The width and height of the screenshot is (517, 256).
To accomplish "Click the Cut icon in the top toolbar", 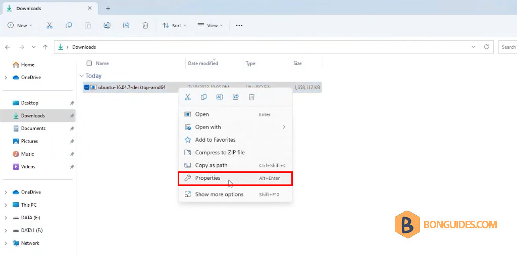I will point(49,25).
